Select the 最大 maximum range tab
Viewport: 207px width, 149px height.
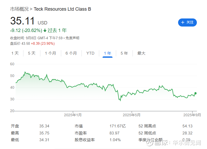pyautogui.click(x=141, y=53)
